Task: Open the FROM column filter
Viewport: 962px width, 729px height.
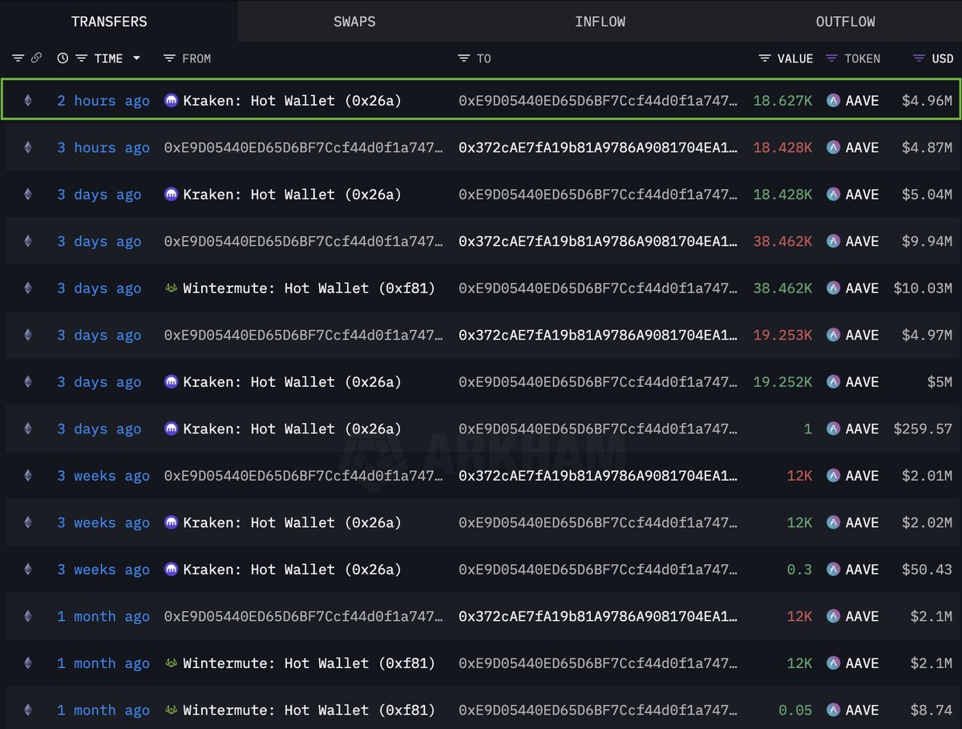Action: (169, 58)
